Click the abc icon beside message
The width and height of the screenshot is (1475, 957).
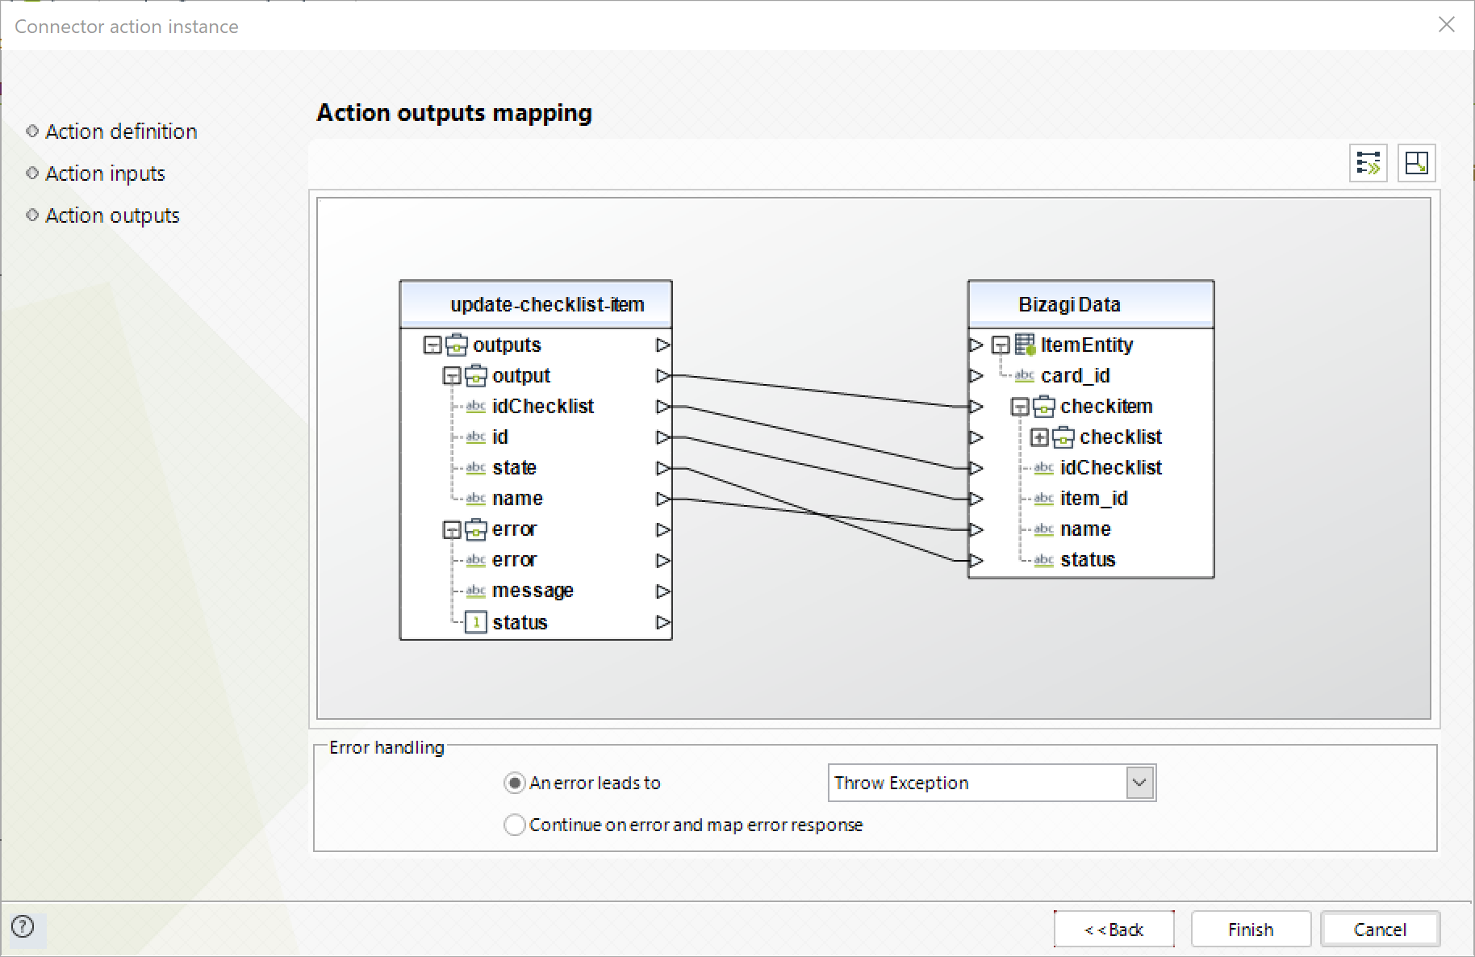coord(476,591)
